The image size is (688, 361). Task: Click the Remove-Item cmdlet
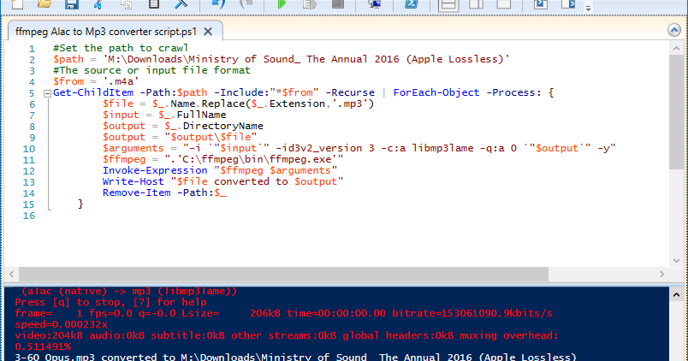tap(136, 192)
